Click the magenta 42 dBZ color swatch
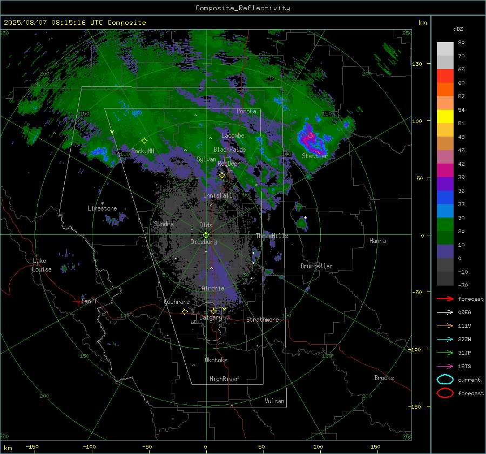 pos(445,170)
